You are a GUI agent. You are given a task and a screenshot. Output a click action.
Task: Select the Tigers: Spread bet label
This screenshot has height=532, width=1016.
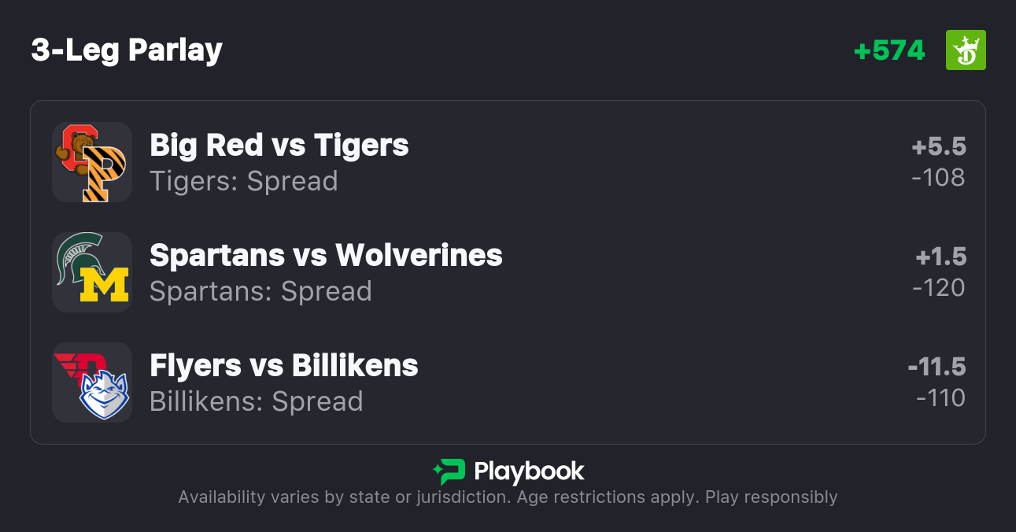[244, 181]
